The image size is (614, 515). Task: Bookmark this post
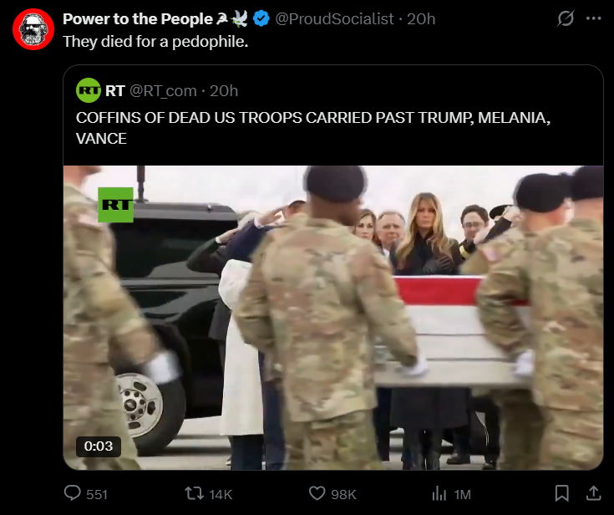pos(562,493)
